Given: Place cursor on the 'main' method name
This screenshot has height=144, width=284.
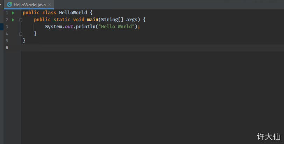Looking at the screenshot, I should [x=93, y=20].
